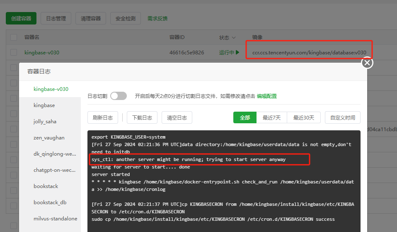Viewport: 397px width, 232px height.
Task: Select chatgpt-on-wec... container log
Action: click(x=54, y=170)
